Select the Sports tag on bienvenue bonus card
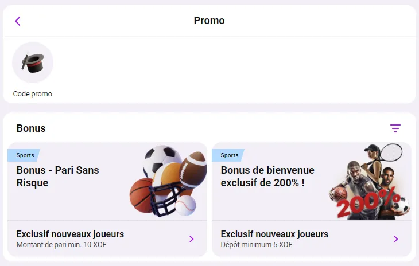The width and height of the screenshot is (419, 266). point(229,155)
